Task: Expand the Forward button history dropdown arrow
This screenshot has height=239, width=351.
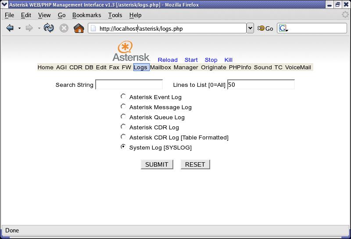Action: click(x=39, y=29)
